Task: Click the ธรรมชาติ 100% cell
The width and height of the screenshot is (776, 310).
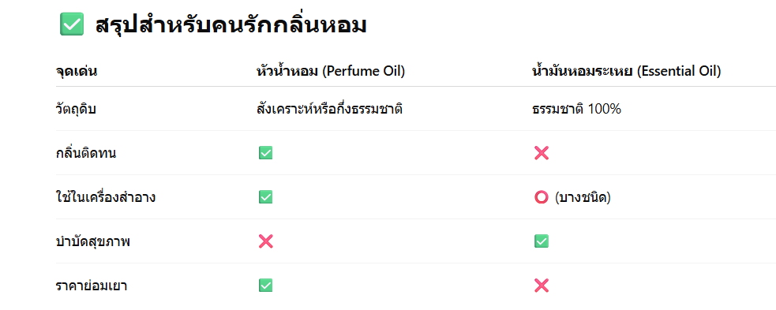Action: [576, 109]
